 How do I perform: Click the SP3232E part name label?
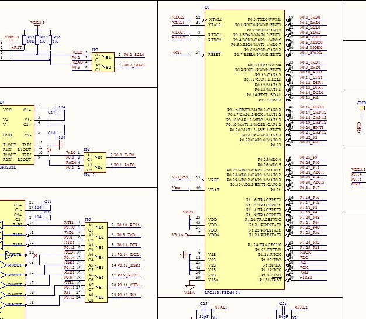[x=8, y=167]
